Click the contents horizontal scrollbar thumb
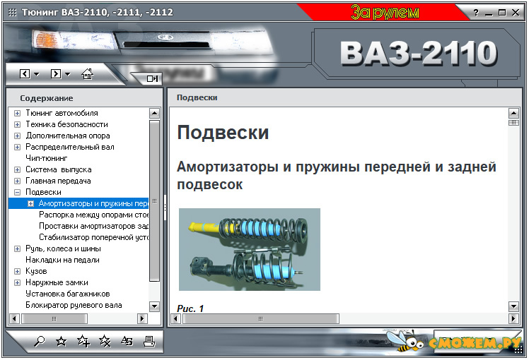The width and height of the screenshot is (529, 360). [x=54, y=318]
